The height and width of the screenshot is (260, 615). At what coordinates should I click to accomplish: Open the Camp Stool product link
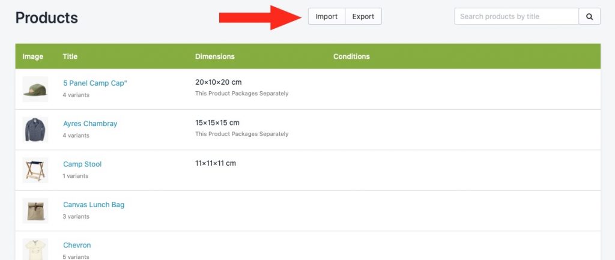tap(82, 164)
